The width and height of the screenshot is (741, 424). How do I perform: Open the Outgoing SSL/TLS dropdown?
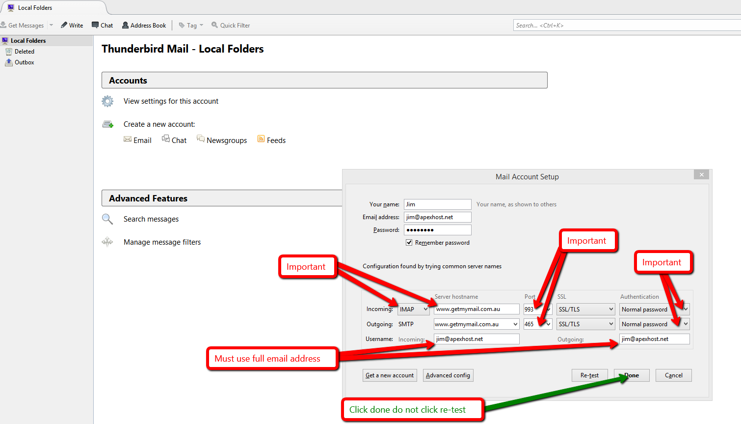tap(586, 324)
